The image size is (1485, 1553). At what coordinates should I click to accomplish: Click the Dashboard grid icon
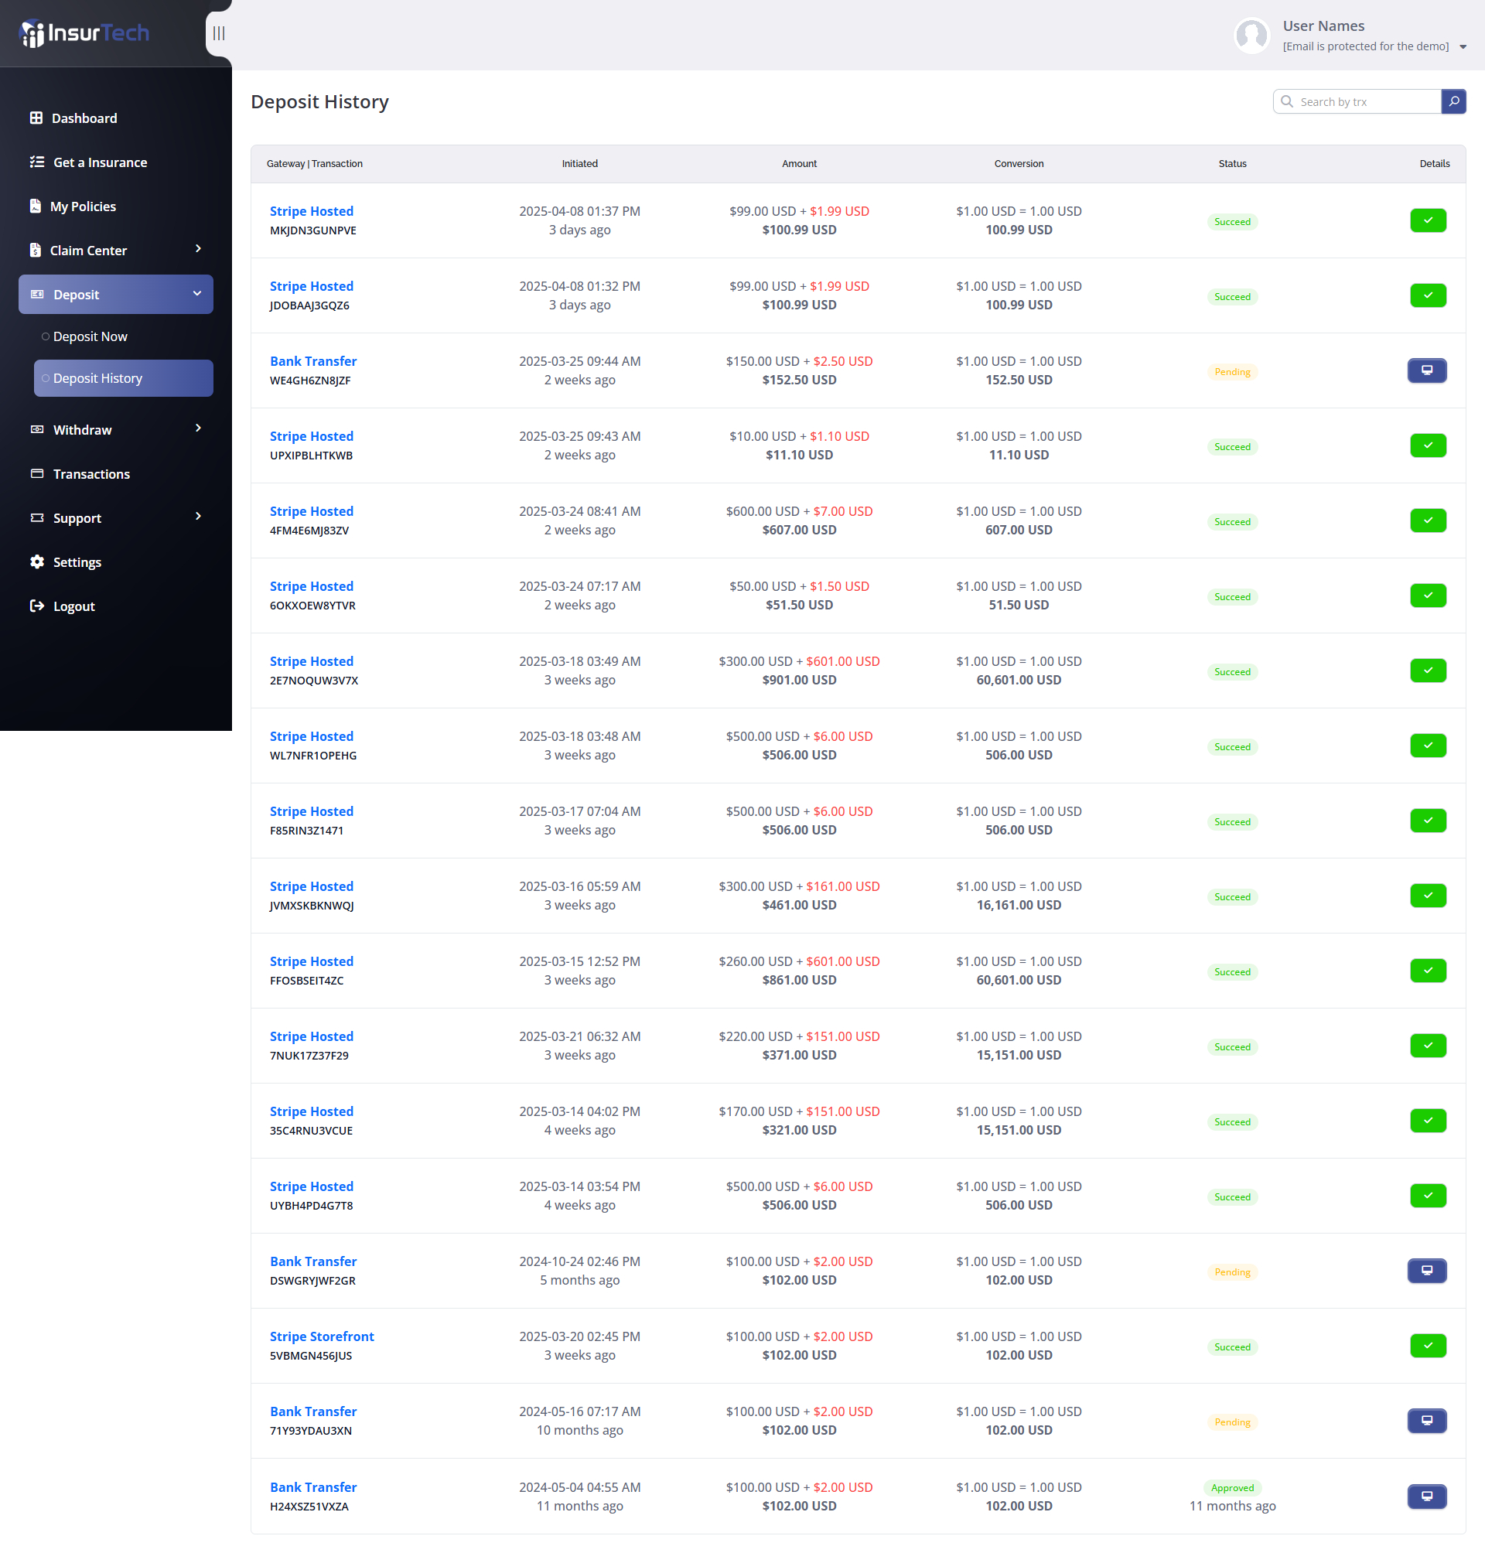pyautogui.click(x=36, y=118)
